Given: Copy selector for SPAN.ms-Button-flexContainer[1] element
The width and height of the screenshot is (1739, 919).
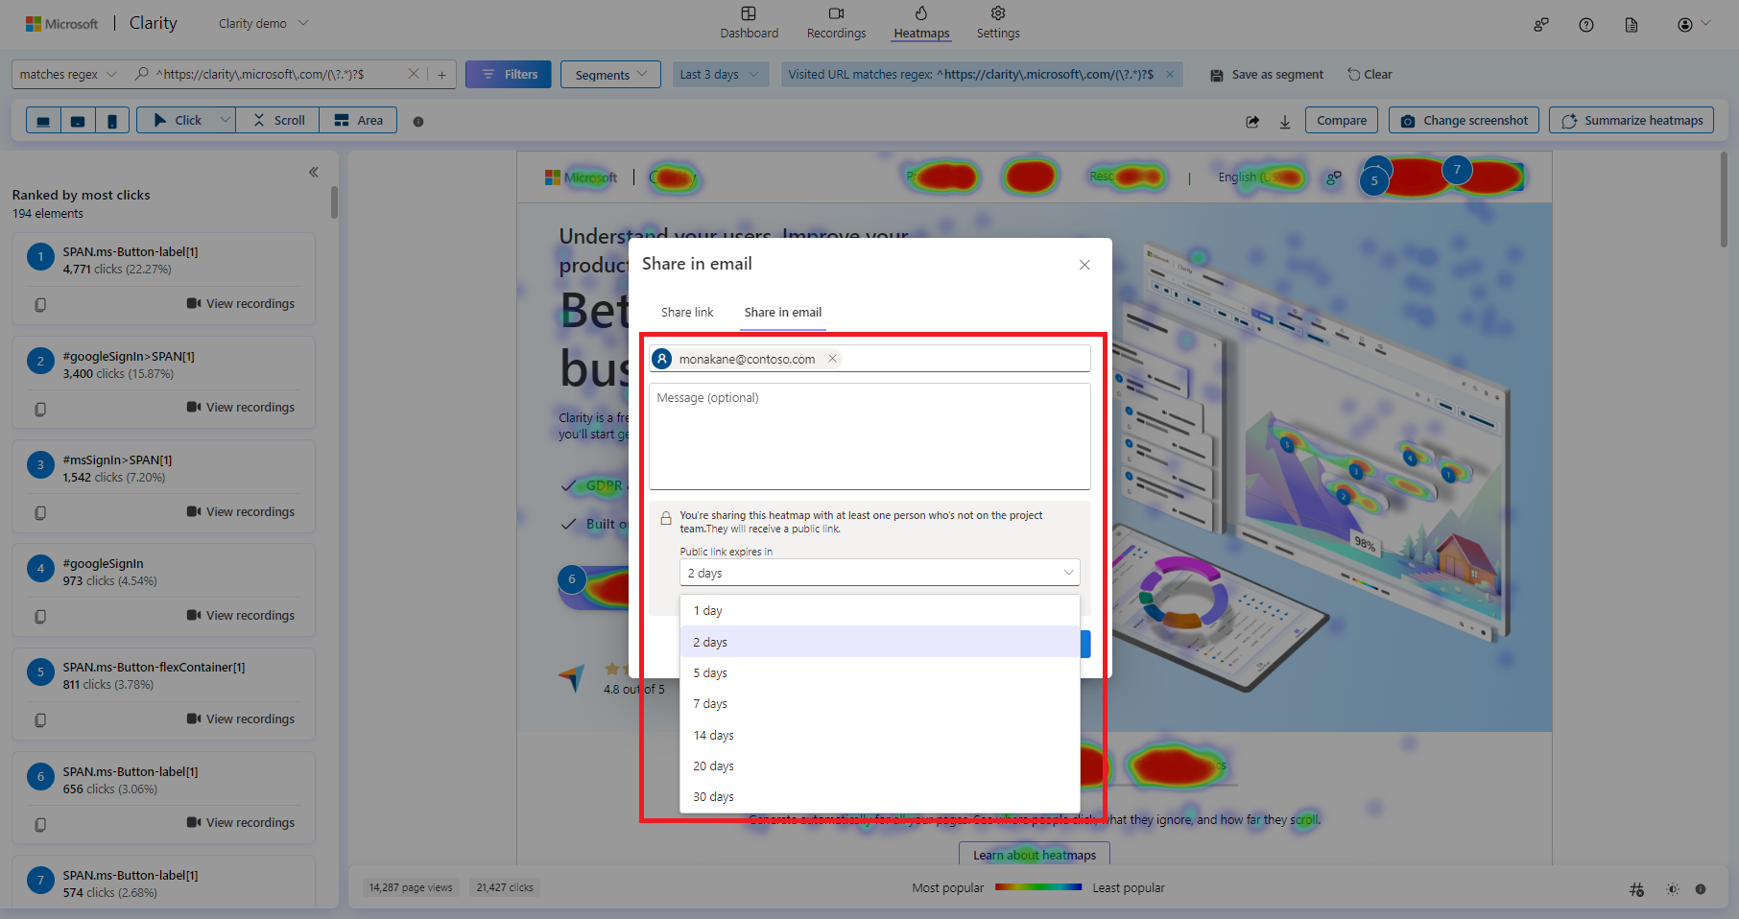Looking at the screenshot, I should pyautogui.click(x=40, y=719).
